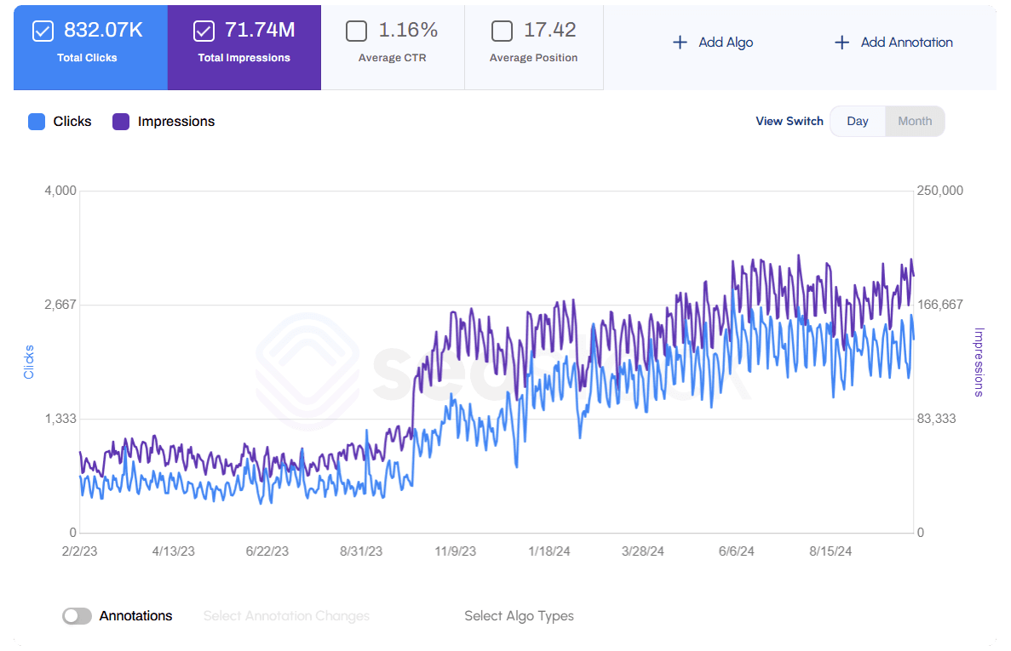Click the 83,333 impressions axis value

pos(936,420)
